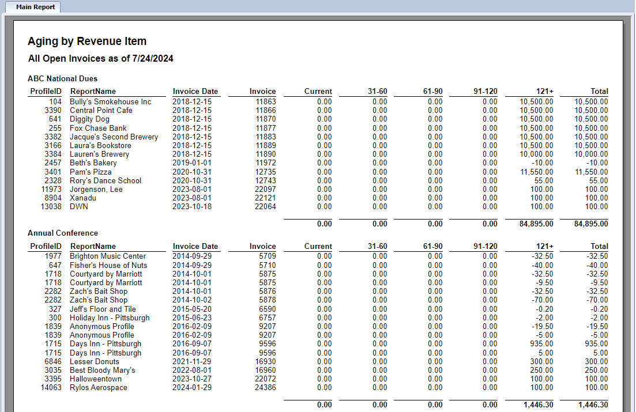Switch to the Main Report tab
Screen dimensions: 636x412
pos(32,7)
